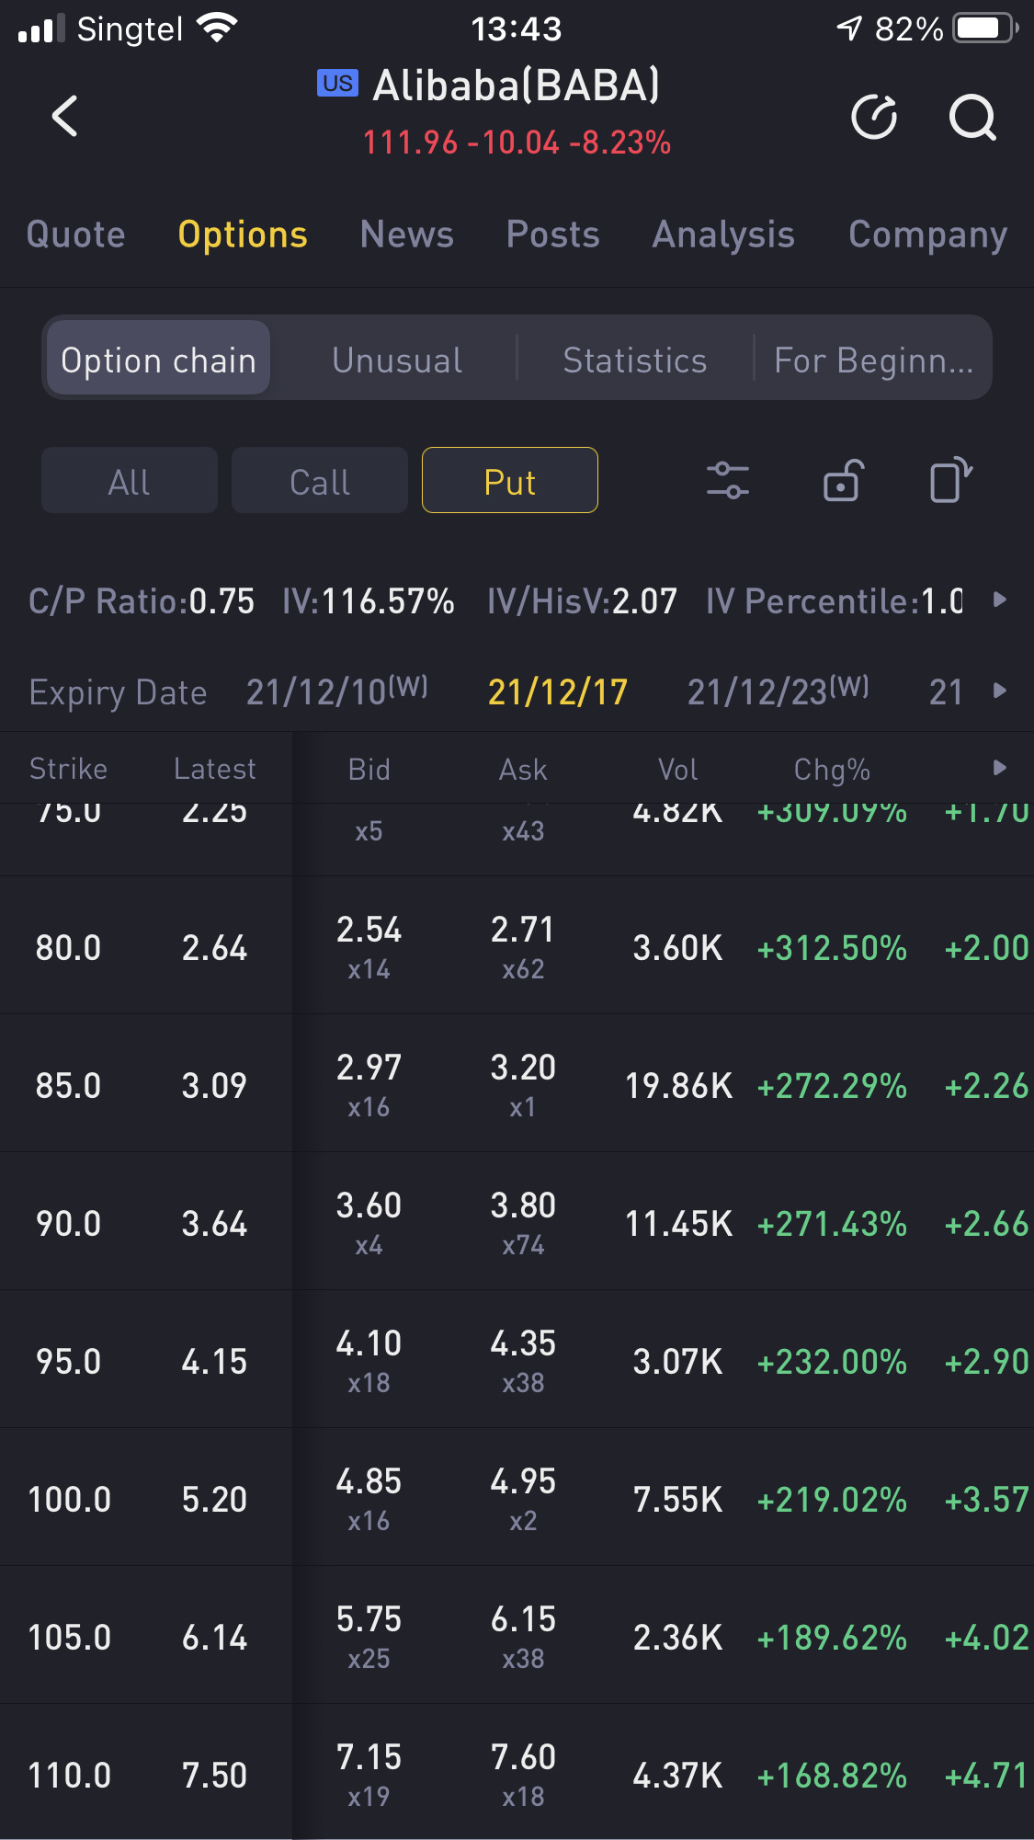The width and height of the screenshot is (1034, 1840).
Task: Select strike 80.0 put row
Action: coord(517,946)
